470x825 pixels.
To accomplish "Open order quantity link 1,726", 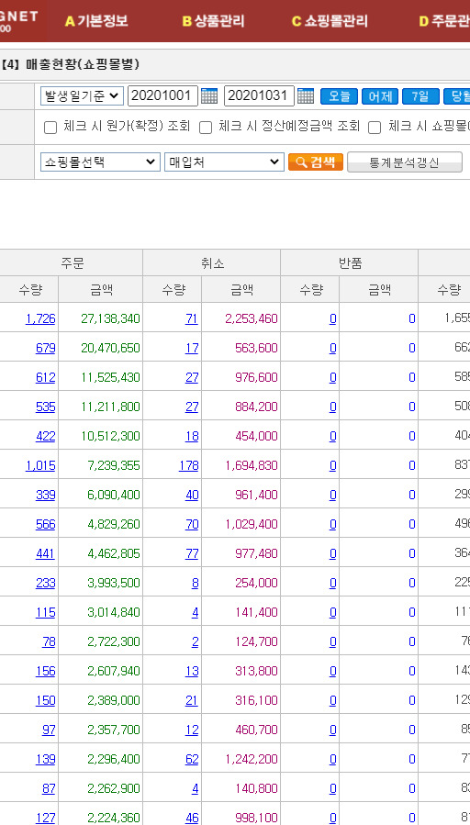I will click(40, 318).
